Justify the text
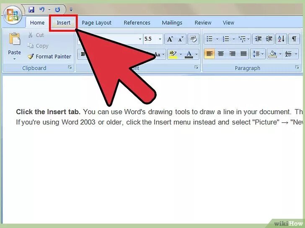This screenshot has height=228, width=305. [x=243, y=54]
